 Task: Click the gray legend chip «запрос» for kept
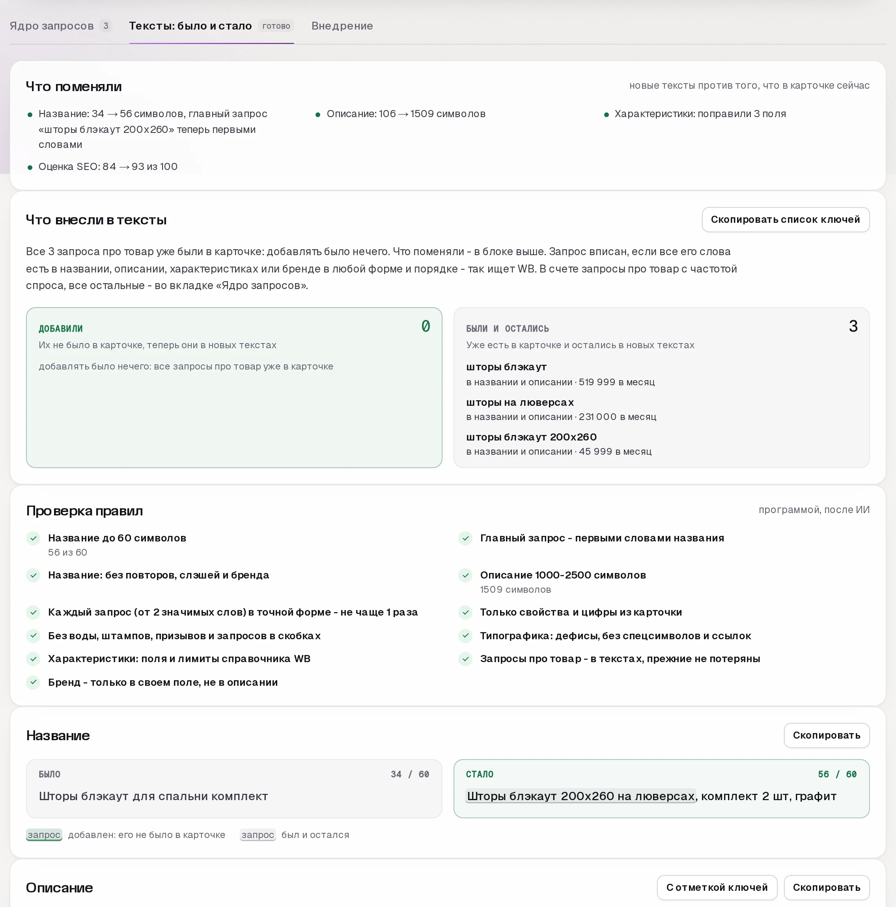coord(258,835)
